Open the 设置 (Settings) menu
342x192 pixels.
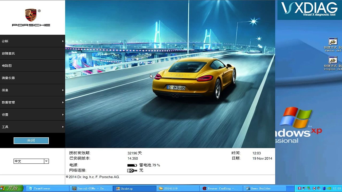point(32,115)
